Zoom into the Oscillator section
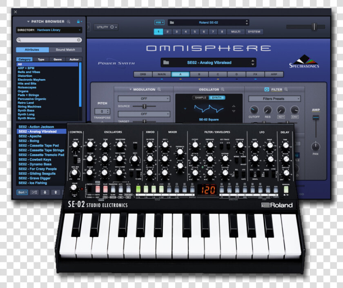Screen dimensions: 343x288 click(x=223, y=90)
